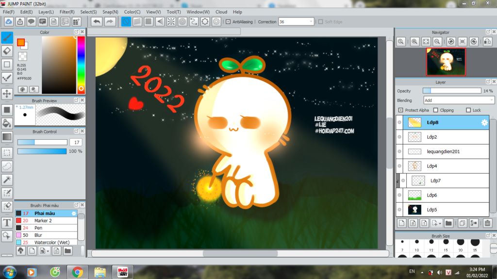
Task: Open the Cloud menu
Action: (x=221, y=12)
